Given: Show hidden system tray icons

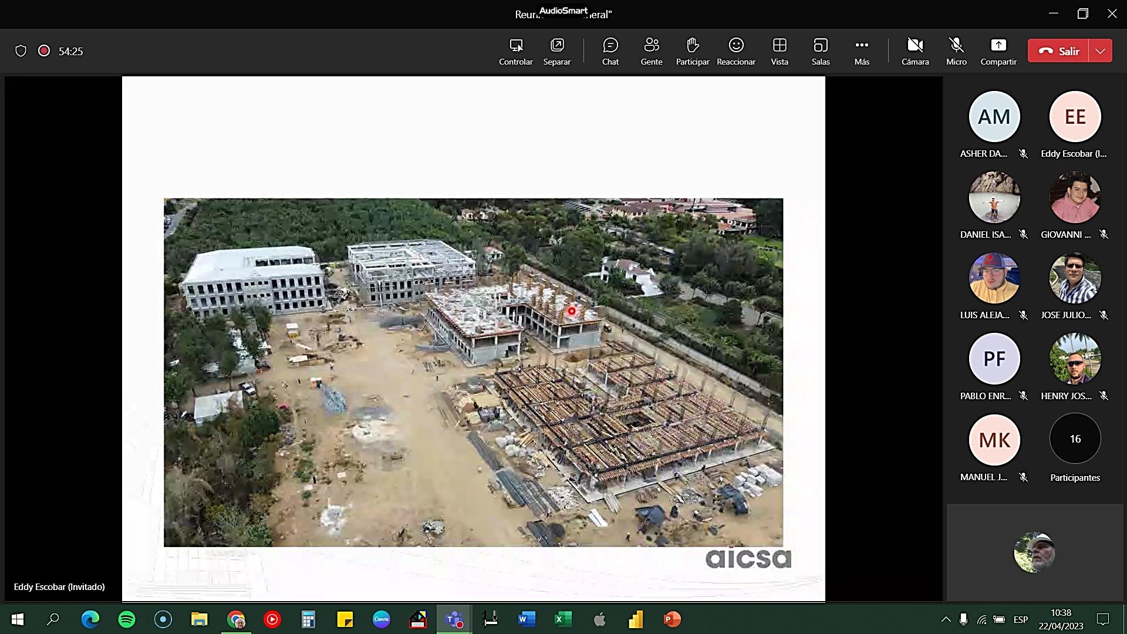Looking at the screenshot, I should 946,619.
